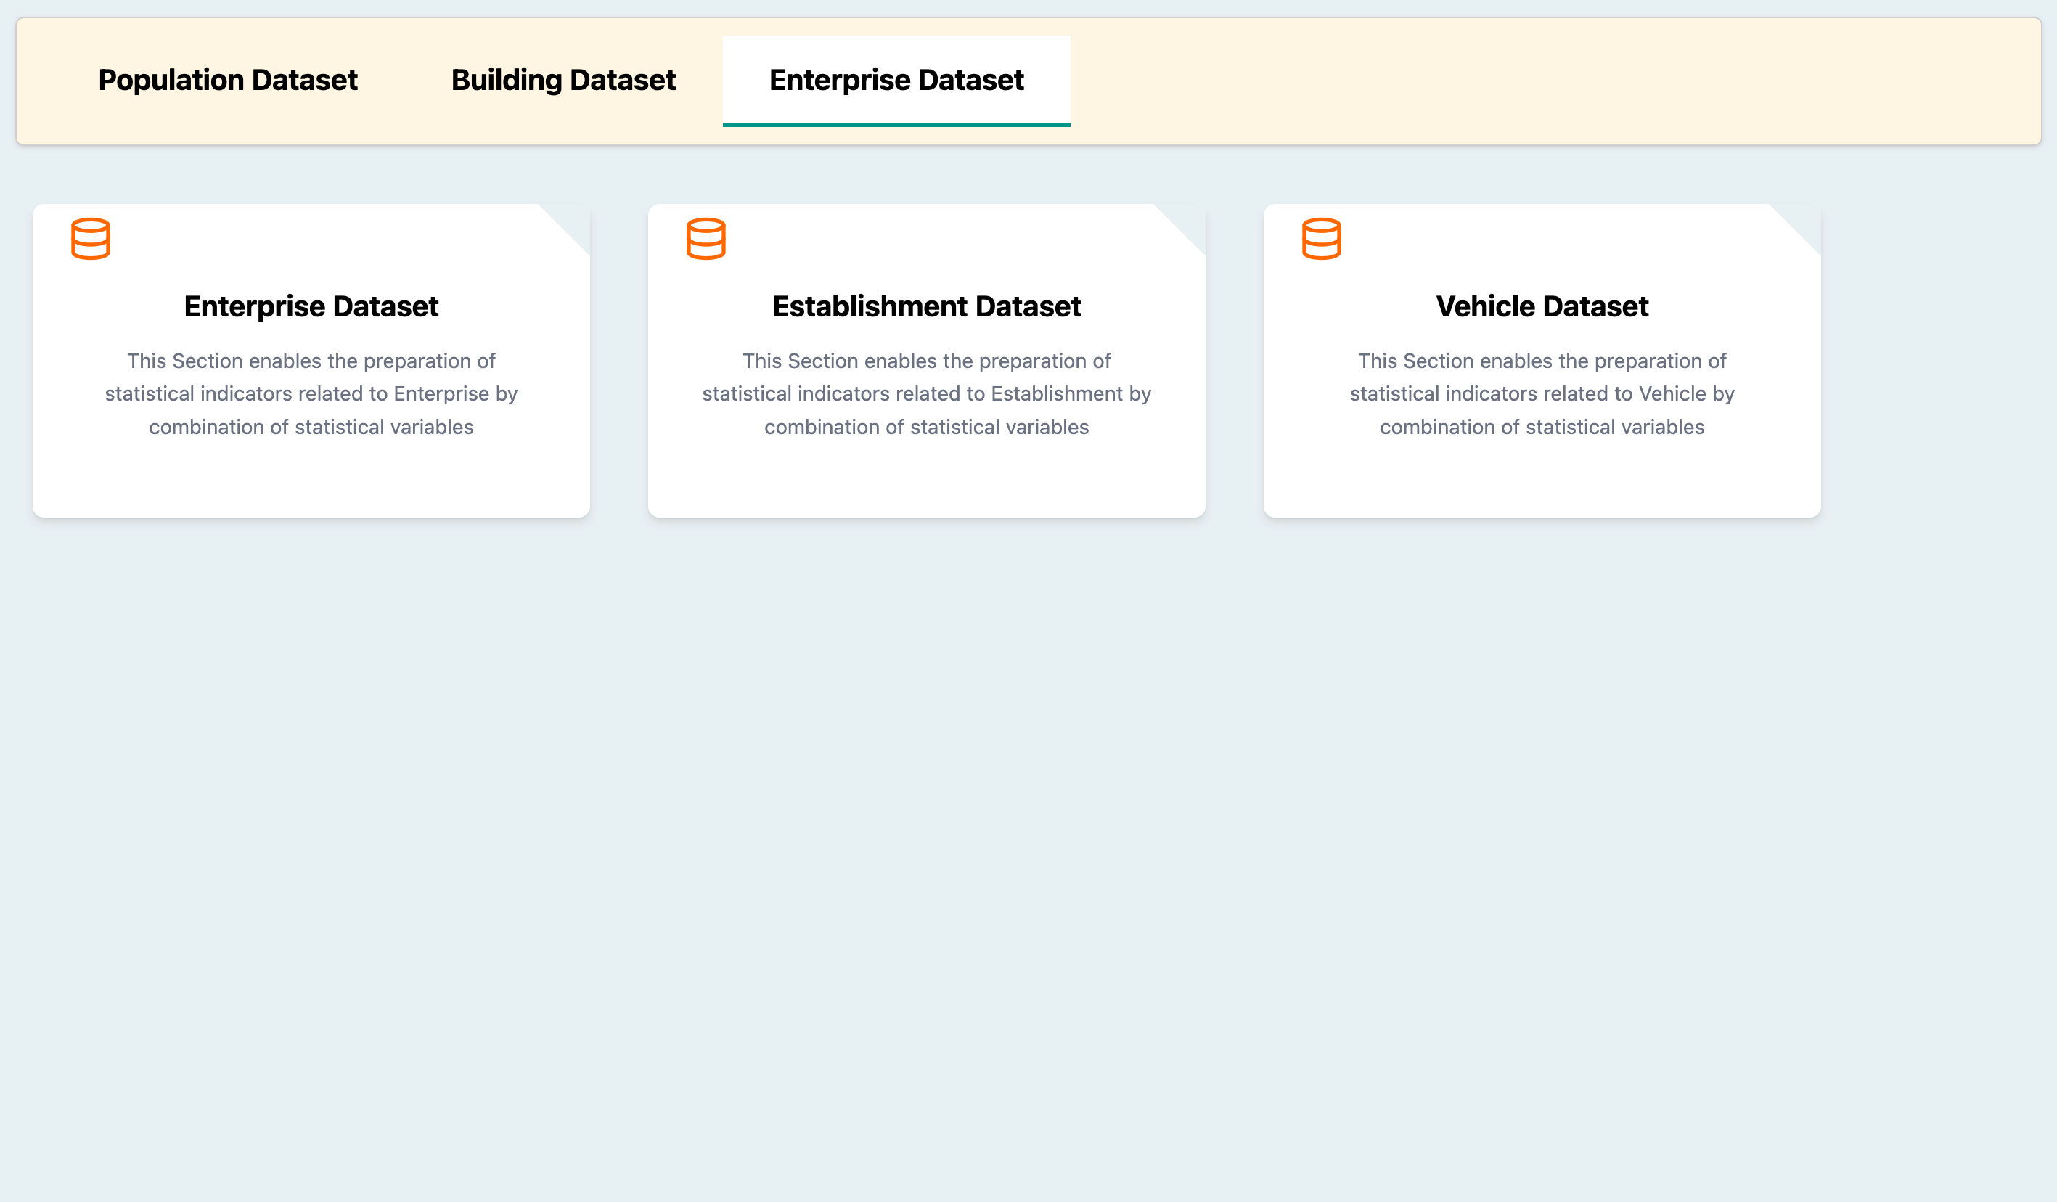Click the empty area of tab bar
2057x1202 pixels.
coord(1551,81)
